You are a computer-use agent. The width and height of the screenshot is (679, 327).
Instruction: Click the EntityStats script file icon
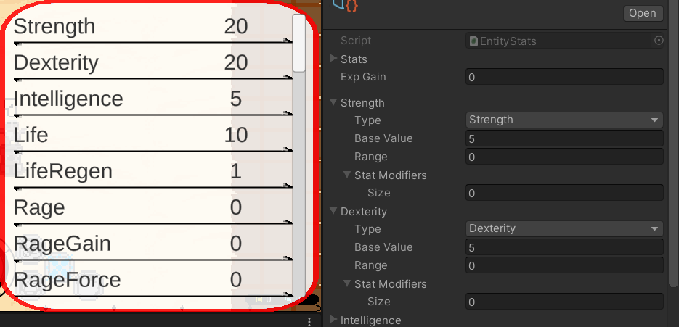pyautogui.click(x=473, y=41)
